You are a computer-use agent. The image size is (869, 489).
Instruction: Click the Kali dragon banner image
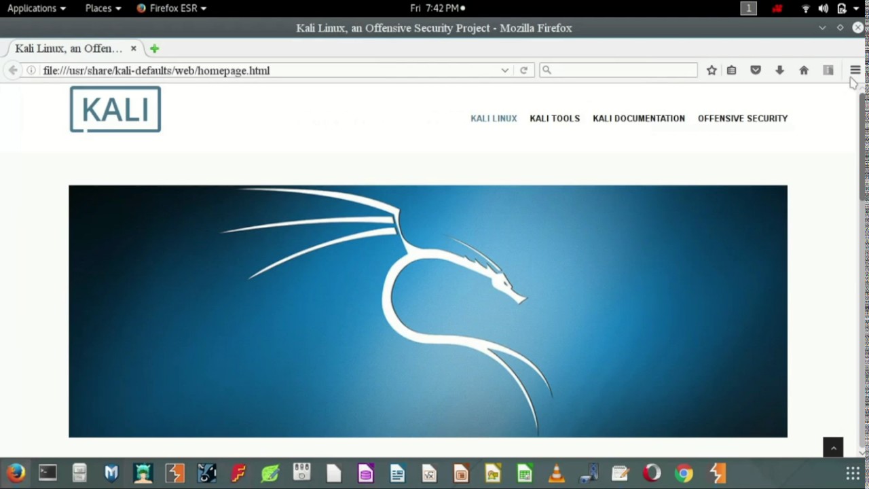(428, 311)
